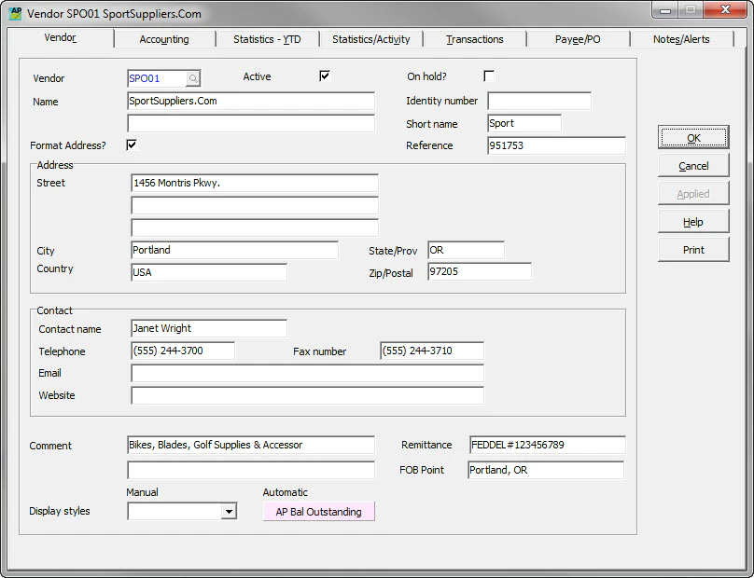Cancel the vendor record changes

tap(693, 165)
